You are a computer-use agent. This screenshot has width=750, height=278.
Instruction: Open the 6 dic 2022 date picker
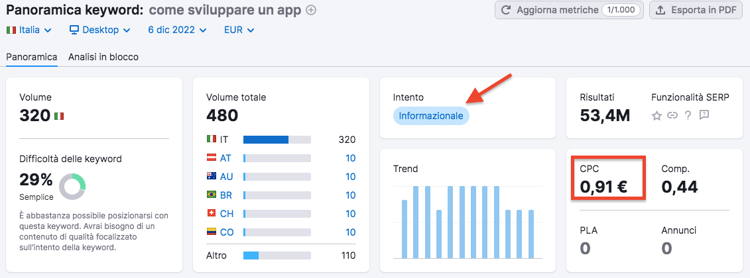coord(177,30)
